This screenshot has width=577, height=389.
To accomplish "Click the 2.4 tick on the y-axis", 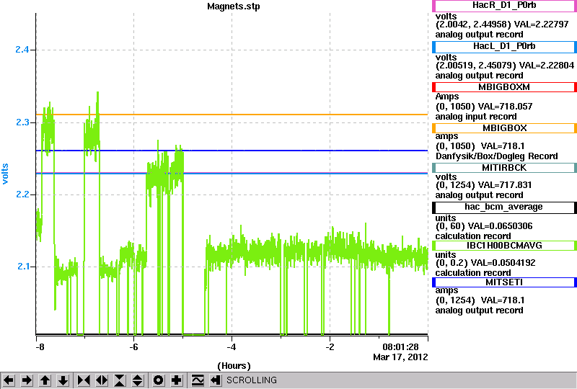I will pyautogui.click(x=22, y=49).
